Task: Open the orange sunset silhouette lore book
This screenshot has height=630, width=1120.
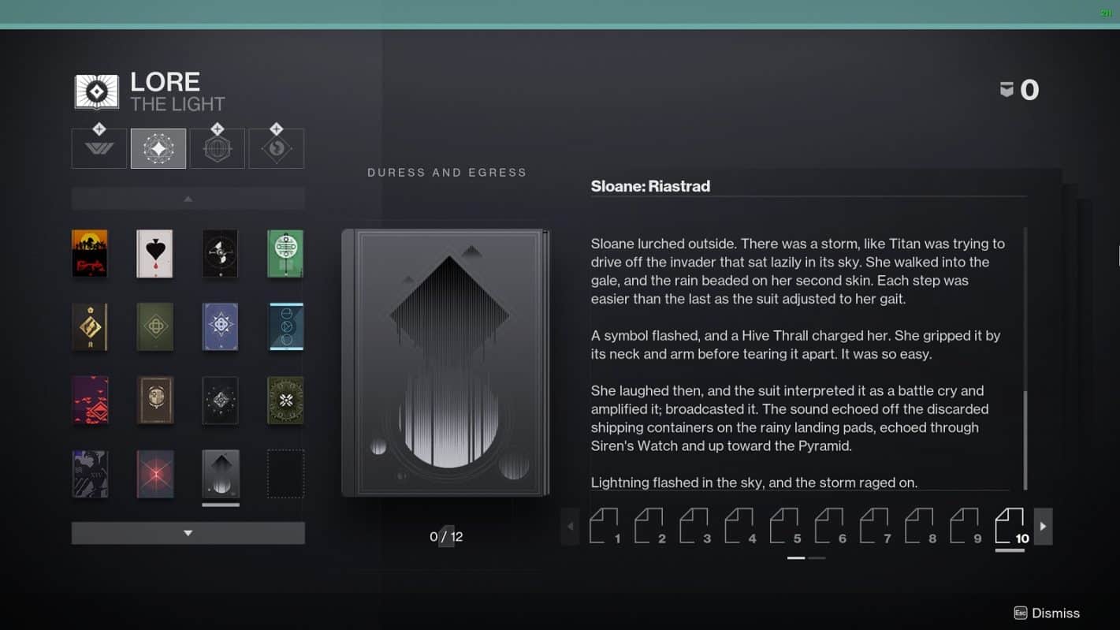Action: 90,253
